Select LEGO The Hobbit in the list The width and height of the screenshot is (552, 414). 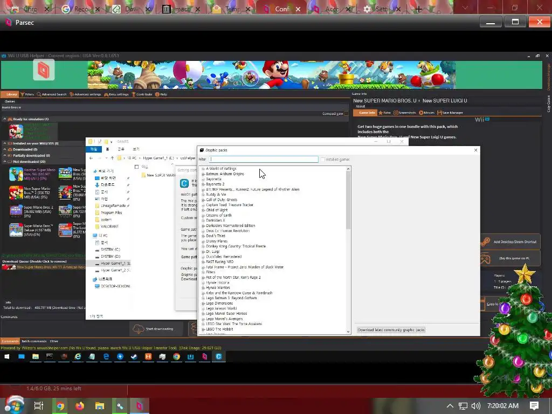[x=219, y=329]
